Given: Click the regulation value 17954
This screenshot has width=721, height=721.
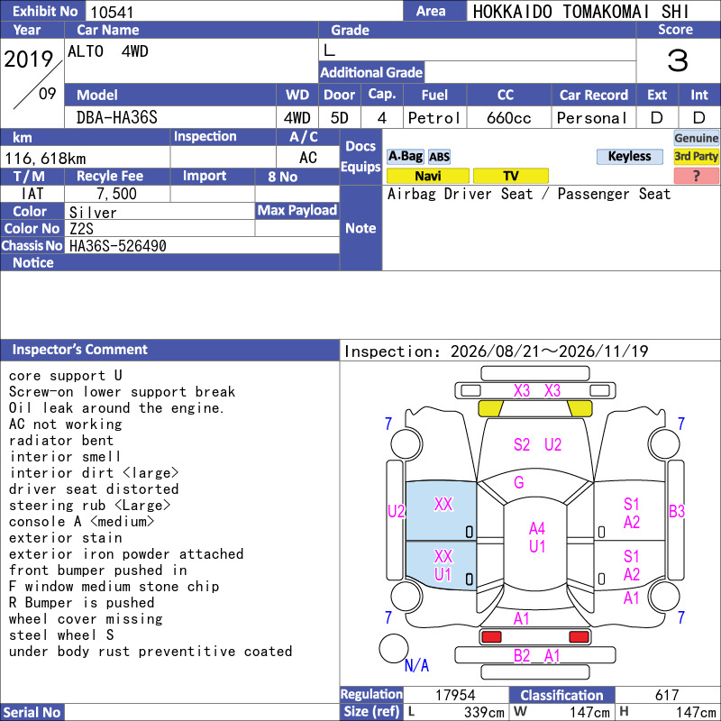Looking at the screenshot, I should 455,695.
